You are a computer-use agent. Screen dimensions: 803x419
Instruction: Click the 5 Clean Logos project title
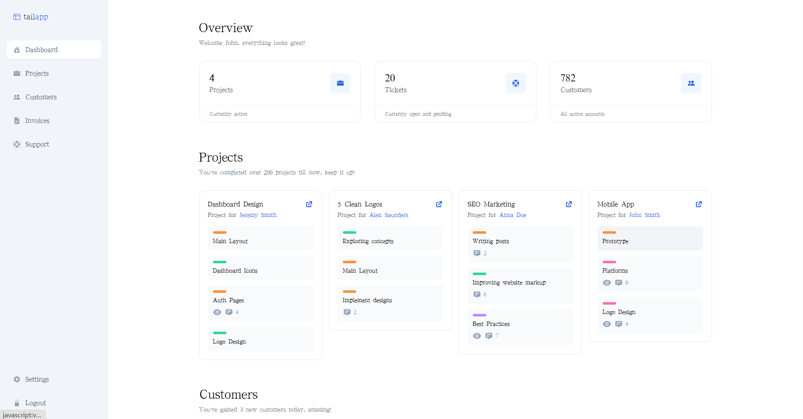(x=360, y=204)
